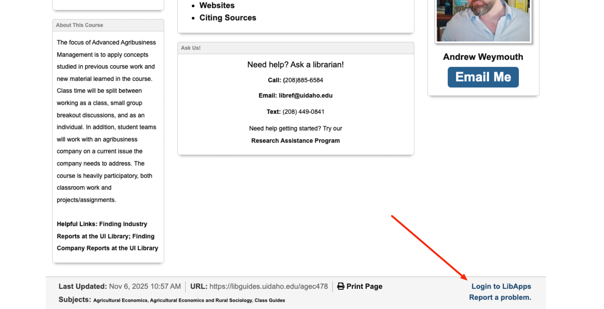Image resolution: width=604 pixels, height=309 pixels.
Task: Click the printer icon beside Print Page
Action: (341, 286)
